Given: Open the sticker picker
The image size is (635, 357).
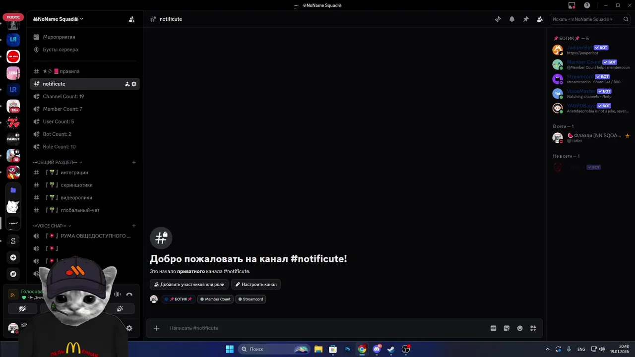Looking at the screenshot, I should click(507, 328).
